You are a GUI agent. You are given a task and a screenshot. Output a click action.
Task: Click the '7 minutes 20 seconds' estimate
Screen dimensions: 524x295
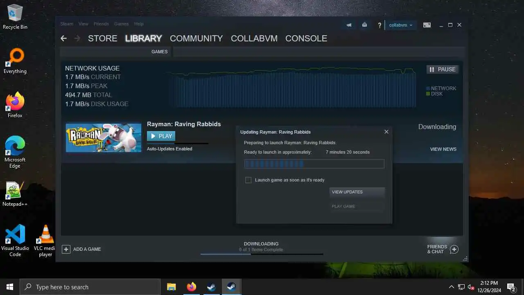point(348,152)
